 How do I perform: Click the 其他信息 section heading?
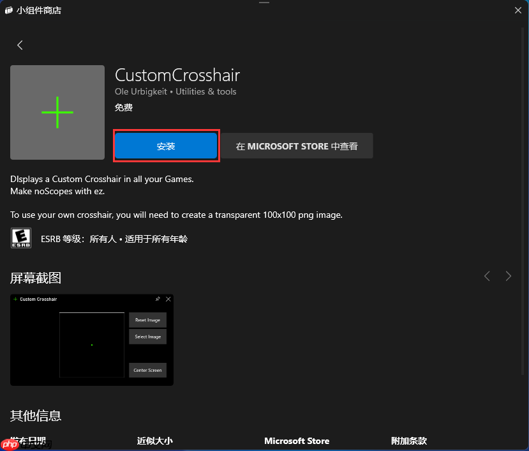point(36,415)
